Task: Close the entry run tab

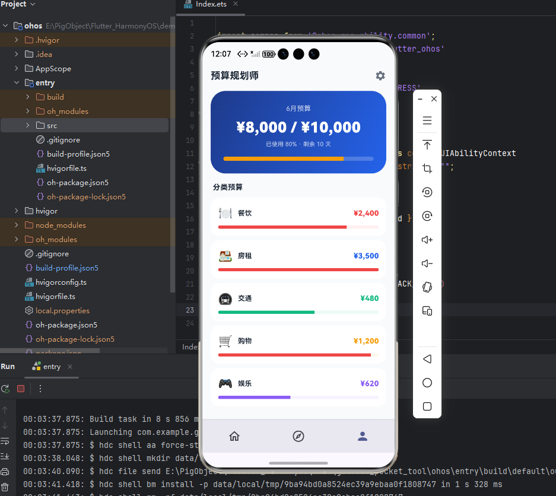Action: pyautogui.click(x=70, y=367)
